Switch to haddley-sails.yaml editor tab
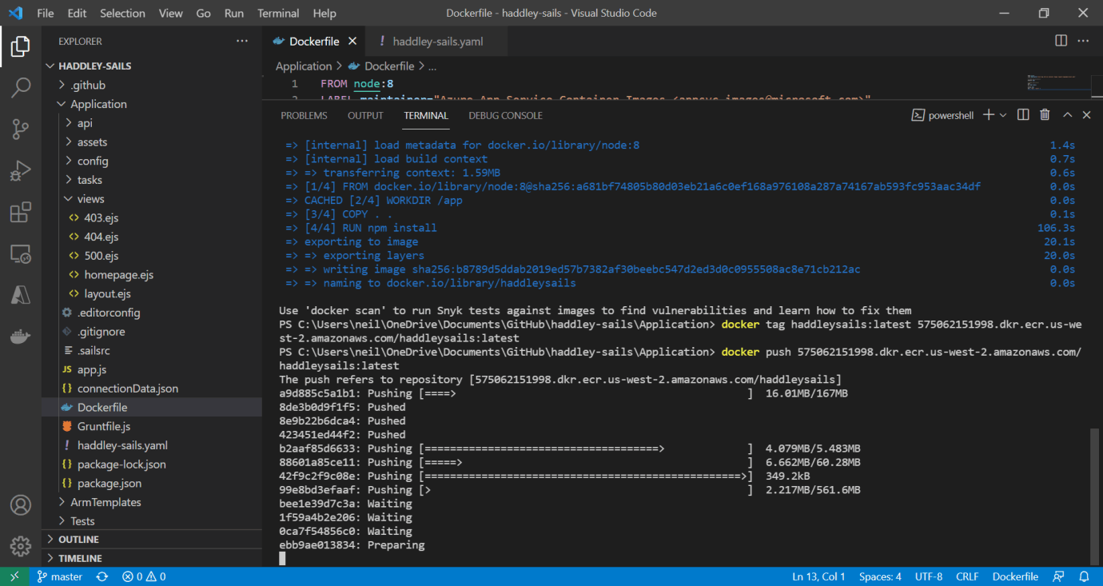Viewport: 1103px width, 586px height. pos(437,42)
